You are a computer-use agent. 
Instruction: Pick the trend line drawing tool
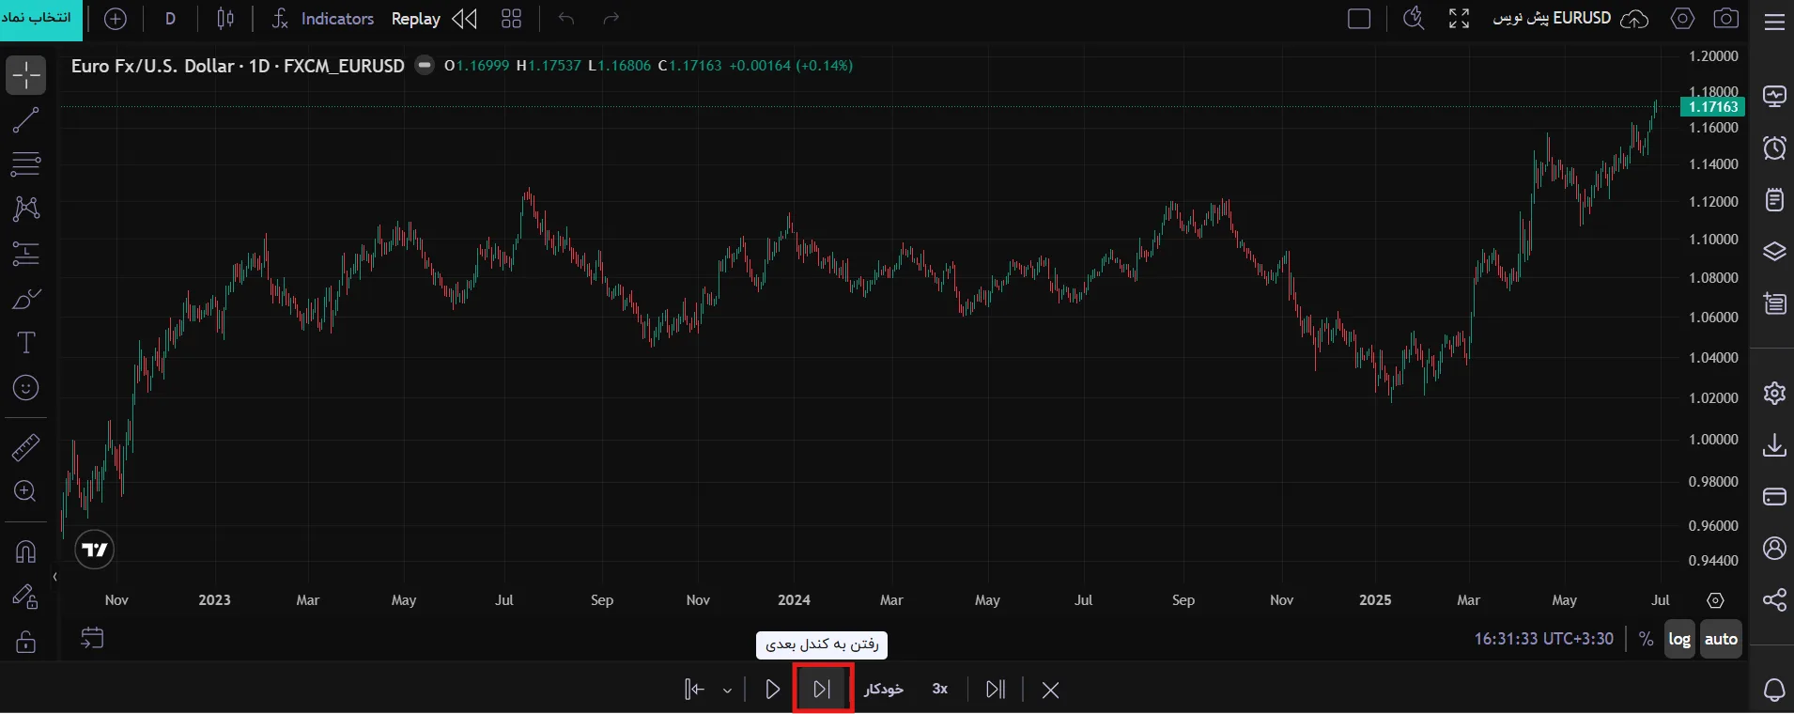pyautogui.click(x=25, y=120)
